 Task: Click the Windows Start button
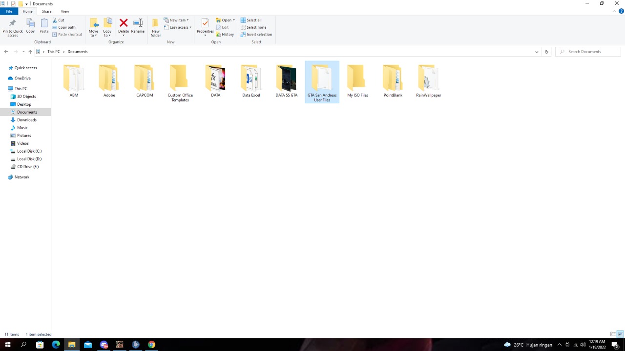click(x=8, y=345)
